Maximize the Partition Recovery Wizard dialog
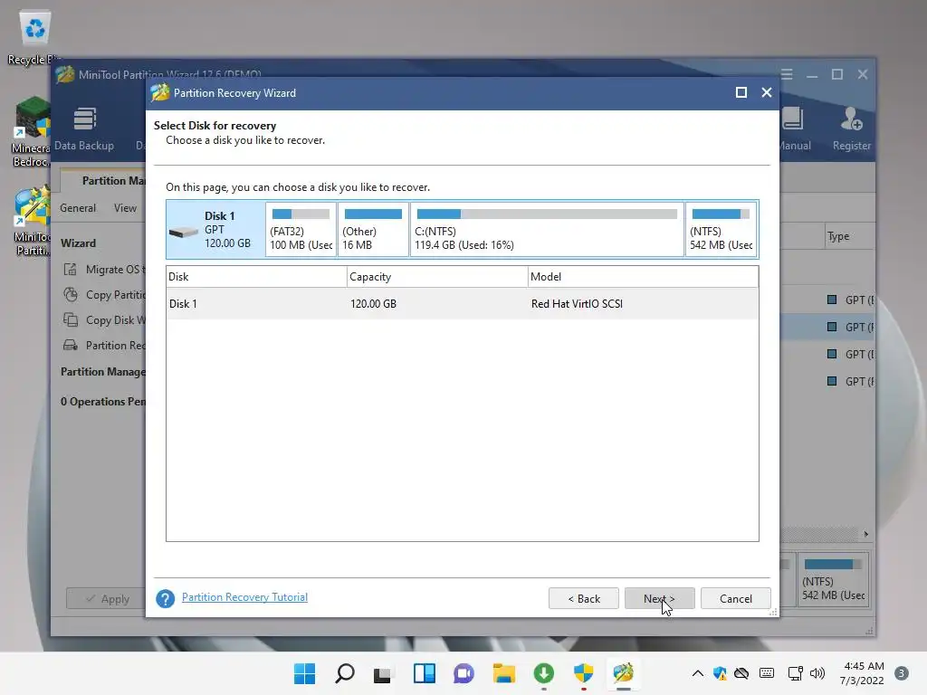Image resolution: width=927 pixels, height=695 pixels. 741,92
